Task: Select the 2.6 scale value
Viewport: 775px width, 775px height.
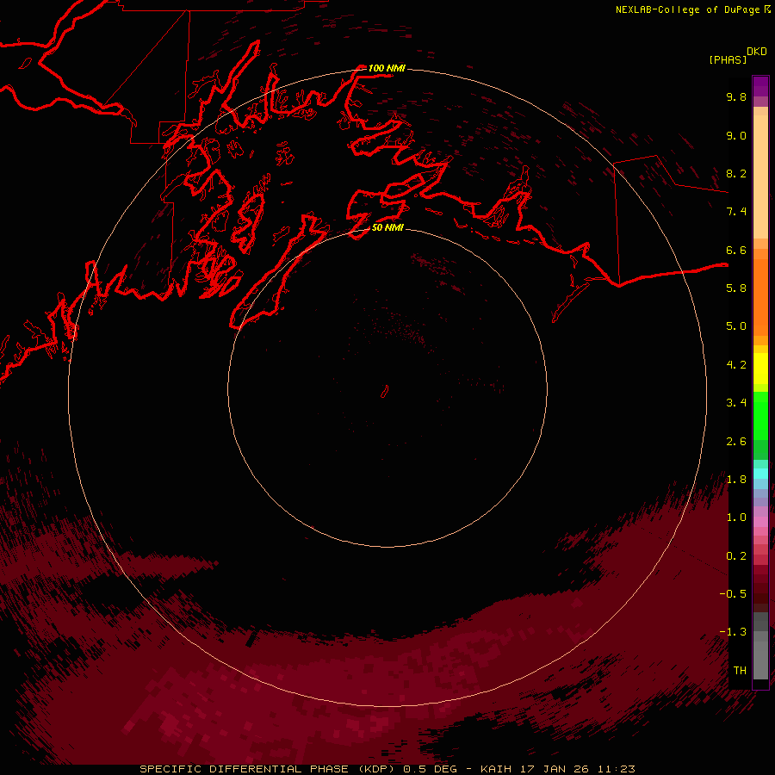Action: (x=736, y=442)
